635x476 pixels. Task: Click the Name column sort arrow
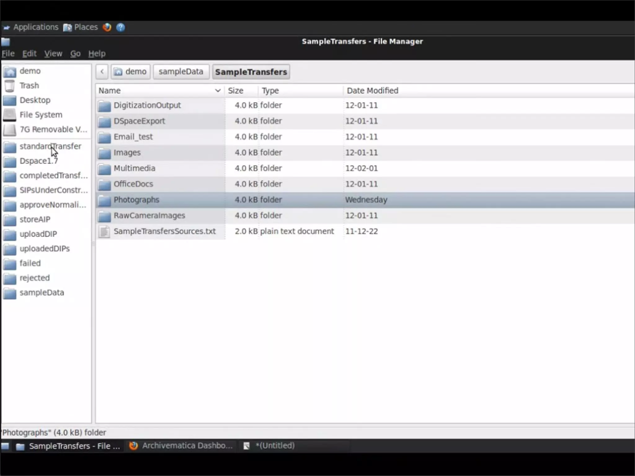(x=218, y=90)
